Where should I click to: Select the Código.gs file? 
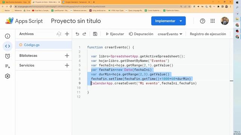(x=44, y=45)
